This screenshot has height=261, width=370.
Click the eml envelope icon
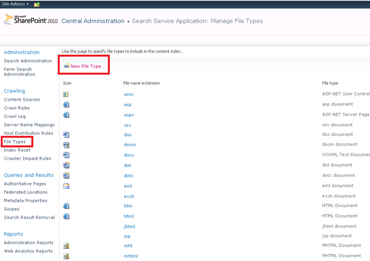coord(66,186)
